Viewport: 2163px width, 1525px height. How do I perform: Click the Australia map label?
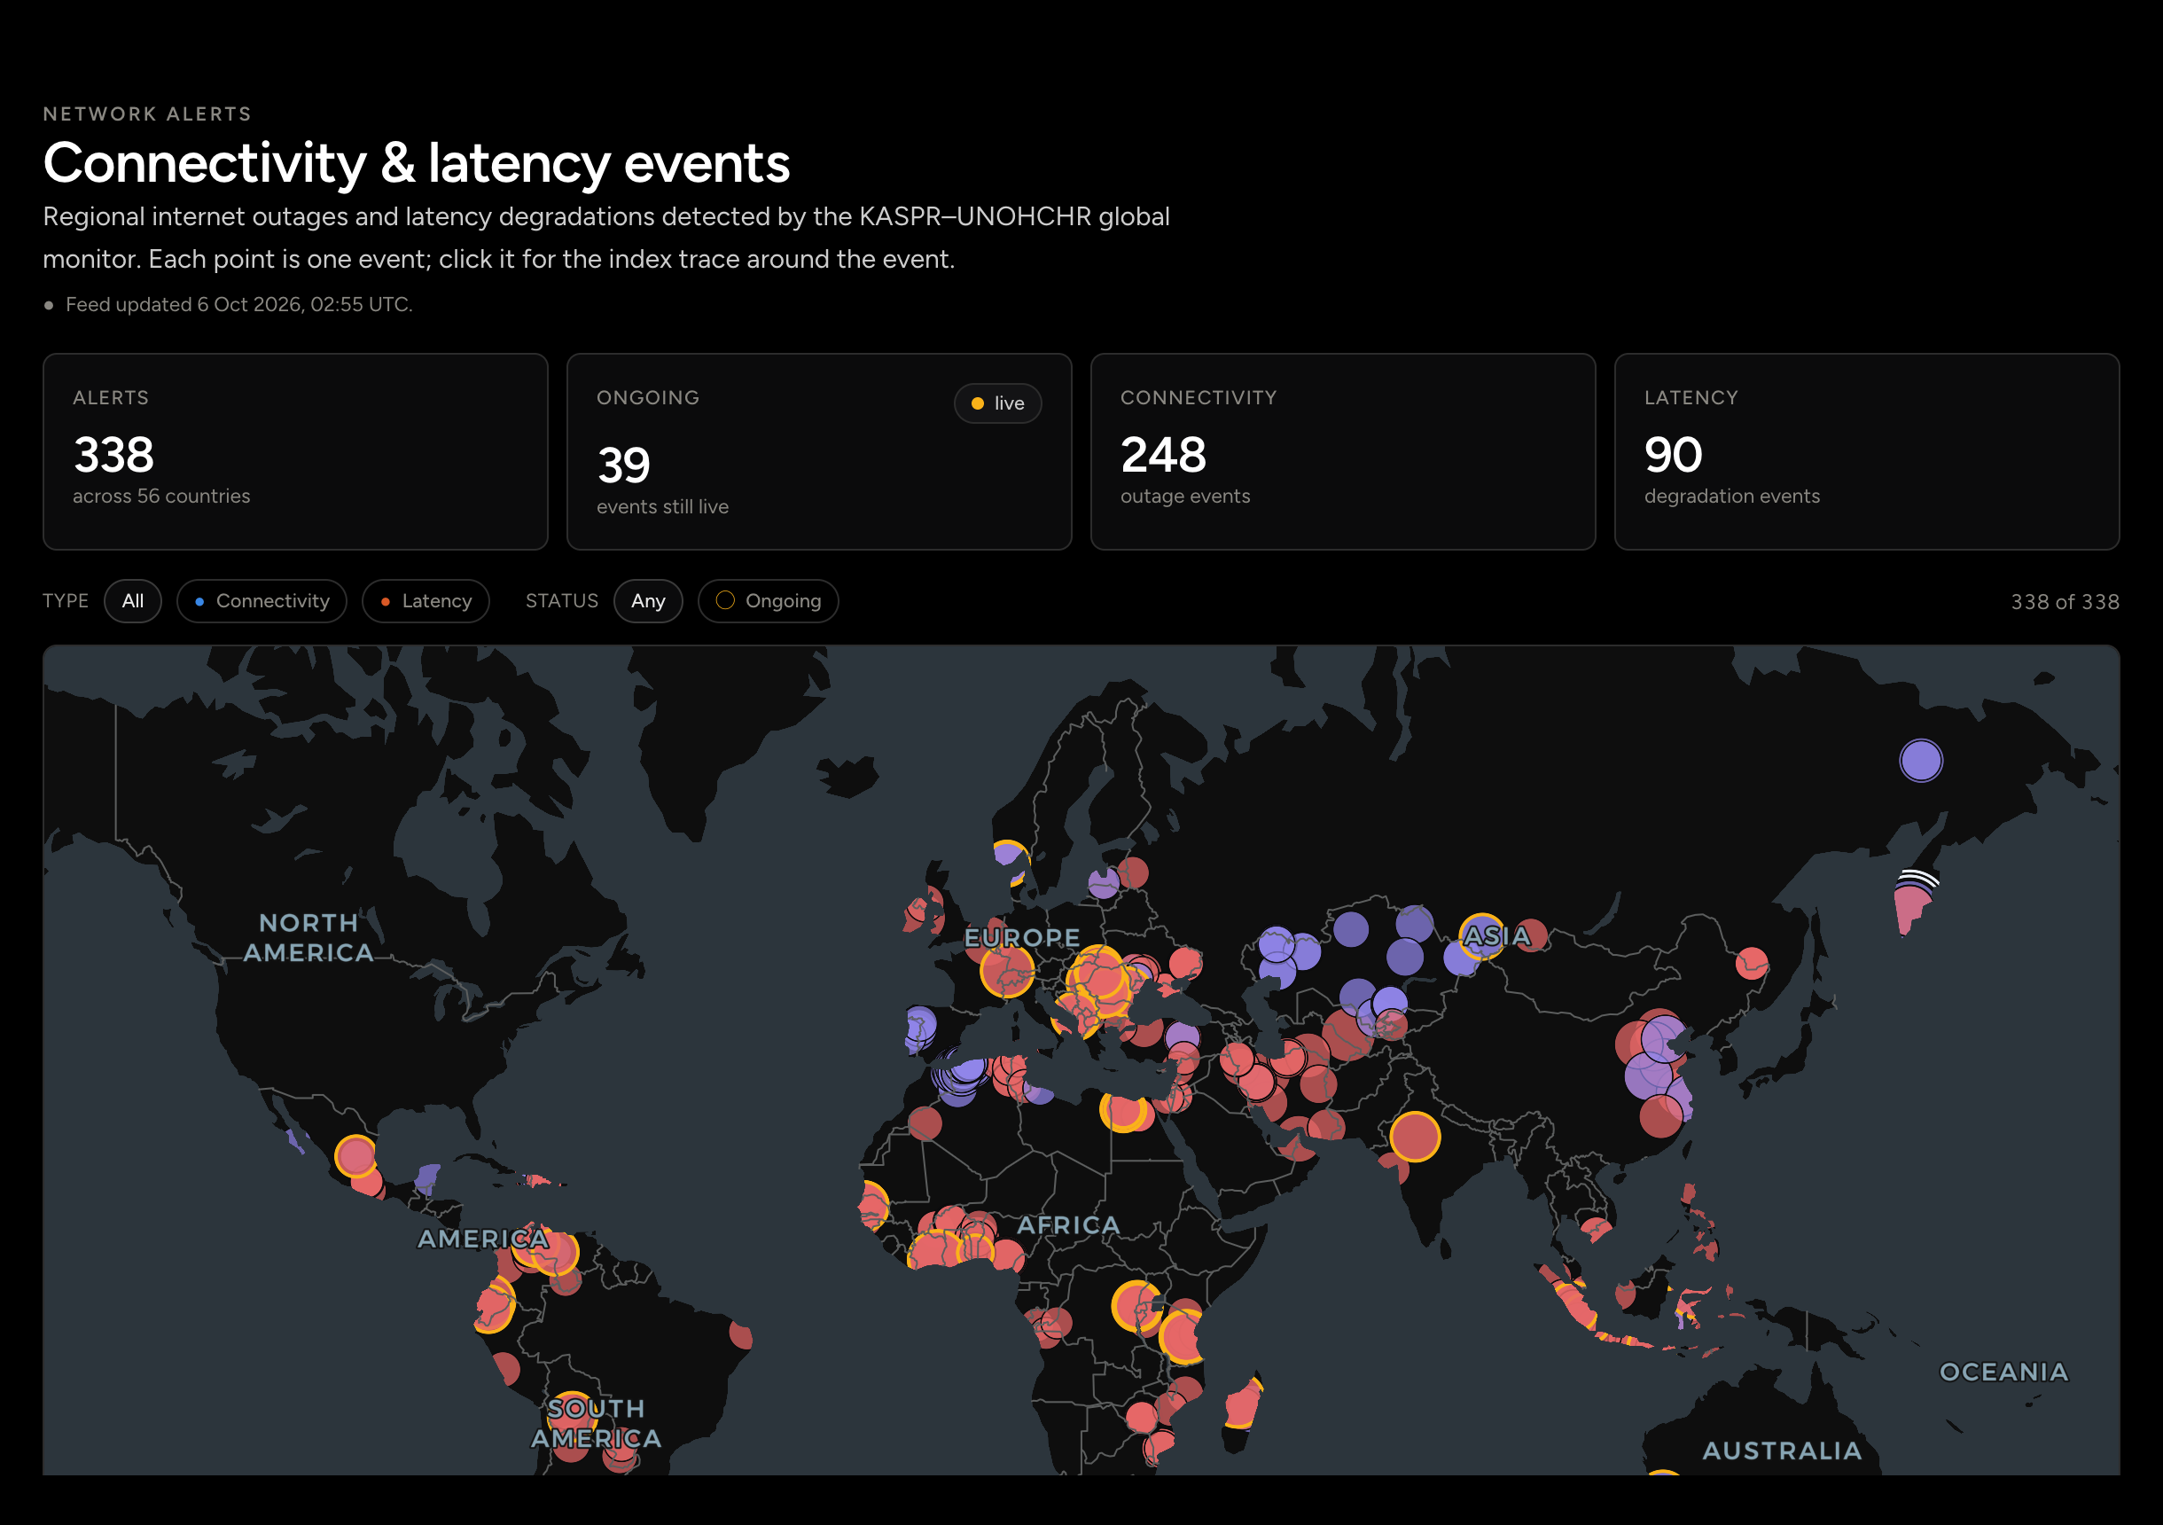pyautogui.click(x=1783, y=1451)
